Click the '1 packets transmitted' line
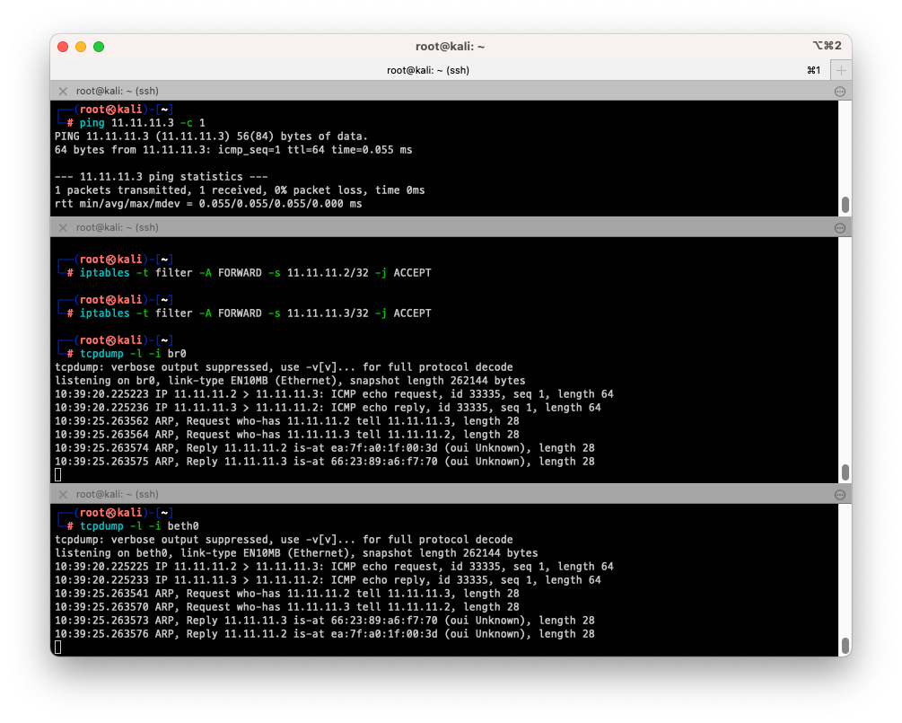 (240, 190)
